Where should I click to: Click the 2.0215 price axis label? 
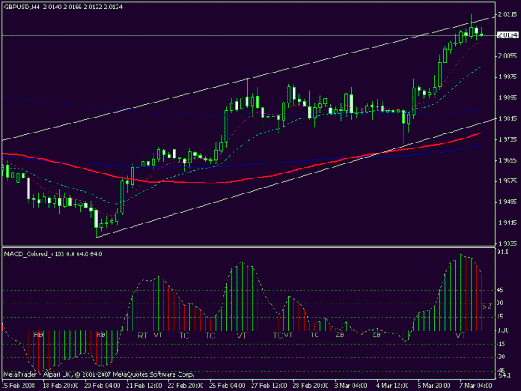(x=508, y=14)
